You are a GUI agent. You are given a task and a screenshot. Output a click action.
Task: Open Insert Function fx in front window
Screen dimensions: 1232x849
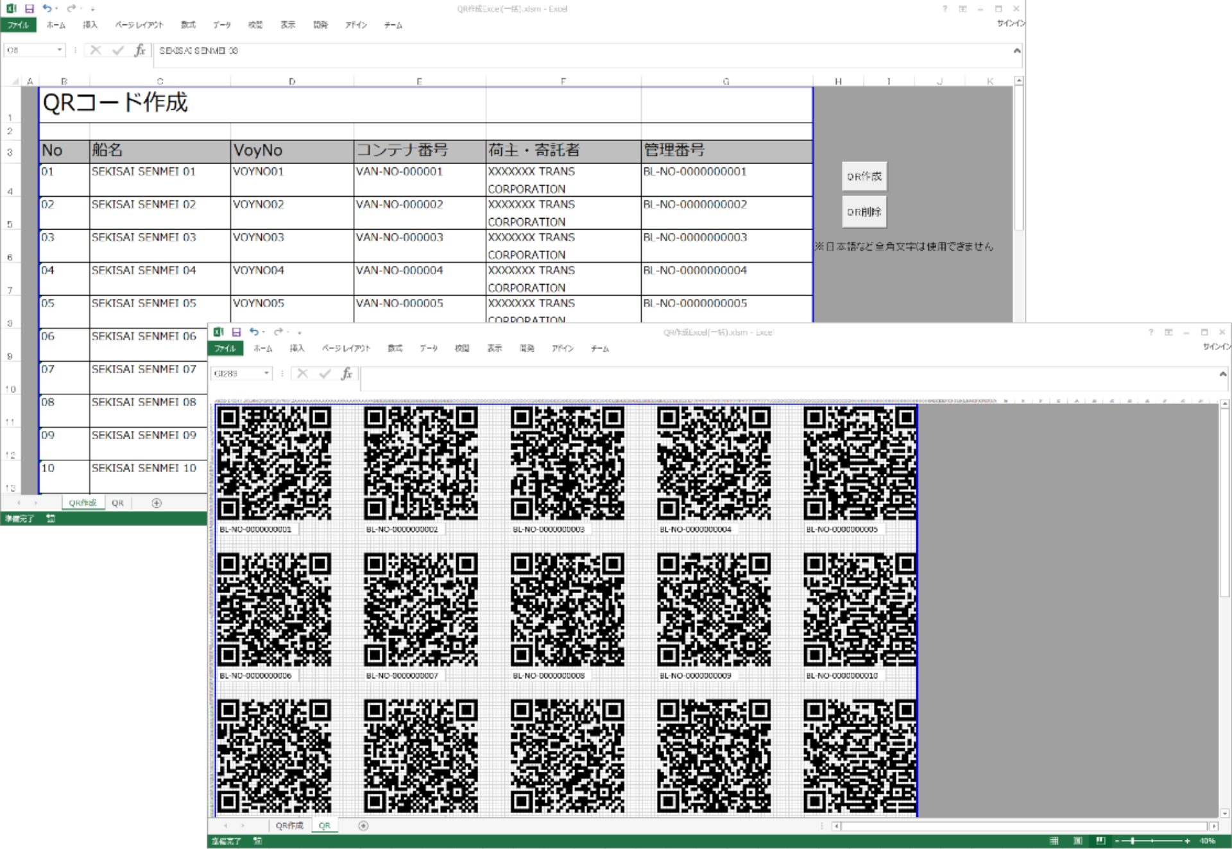click(346, 373)
